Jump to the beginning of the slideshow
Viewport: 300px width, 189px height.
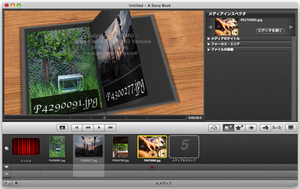(77, 128)
